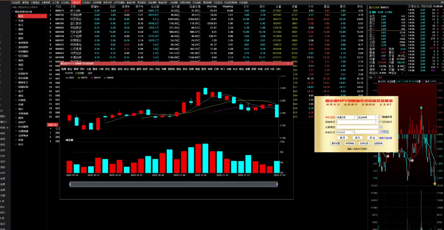444x230 pixels.
Task: Switch to the 行业全景 tab
Action: click(16, 2)
